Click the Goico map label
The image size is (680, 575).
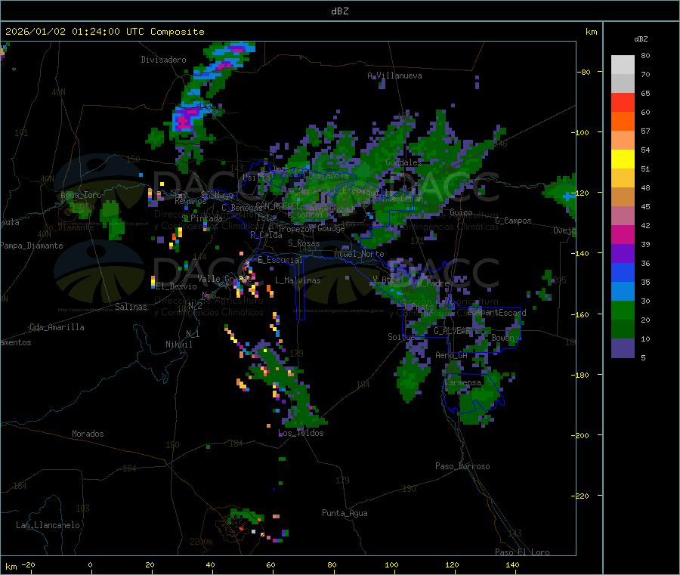(461, 212)
